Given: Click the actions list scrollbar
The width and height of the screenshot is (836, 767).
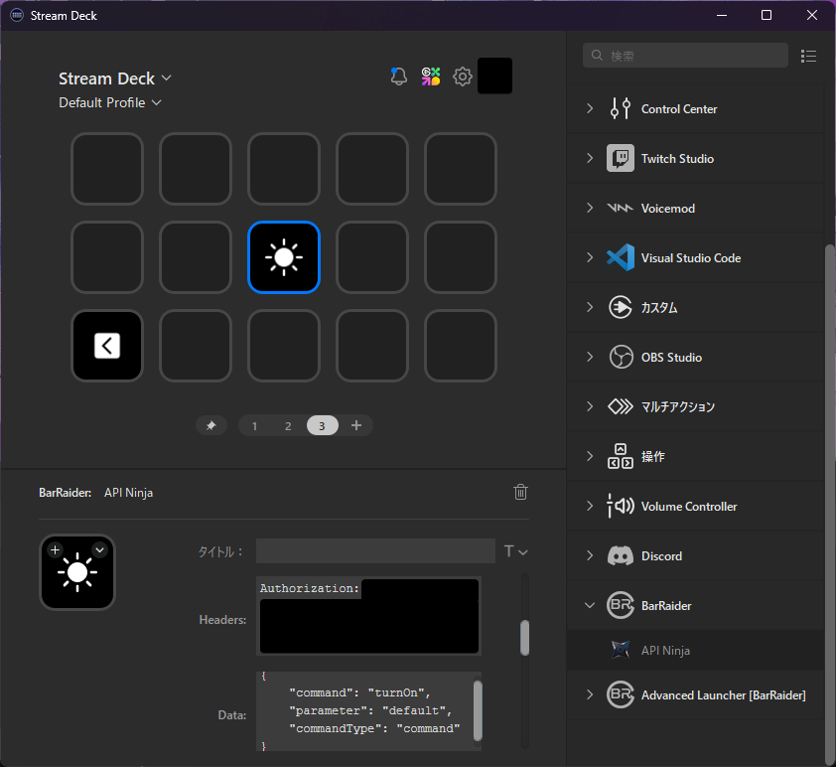Looking at the screenshot, I should 830,504.
